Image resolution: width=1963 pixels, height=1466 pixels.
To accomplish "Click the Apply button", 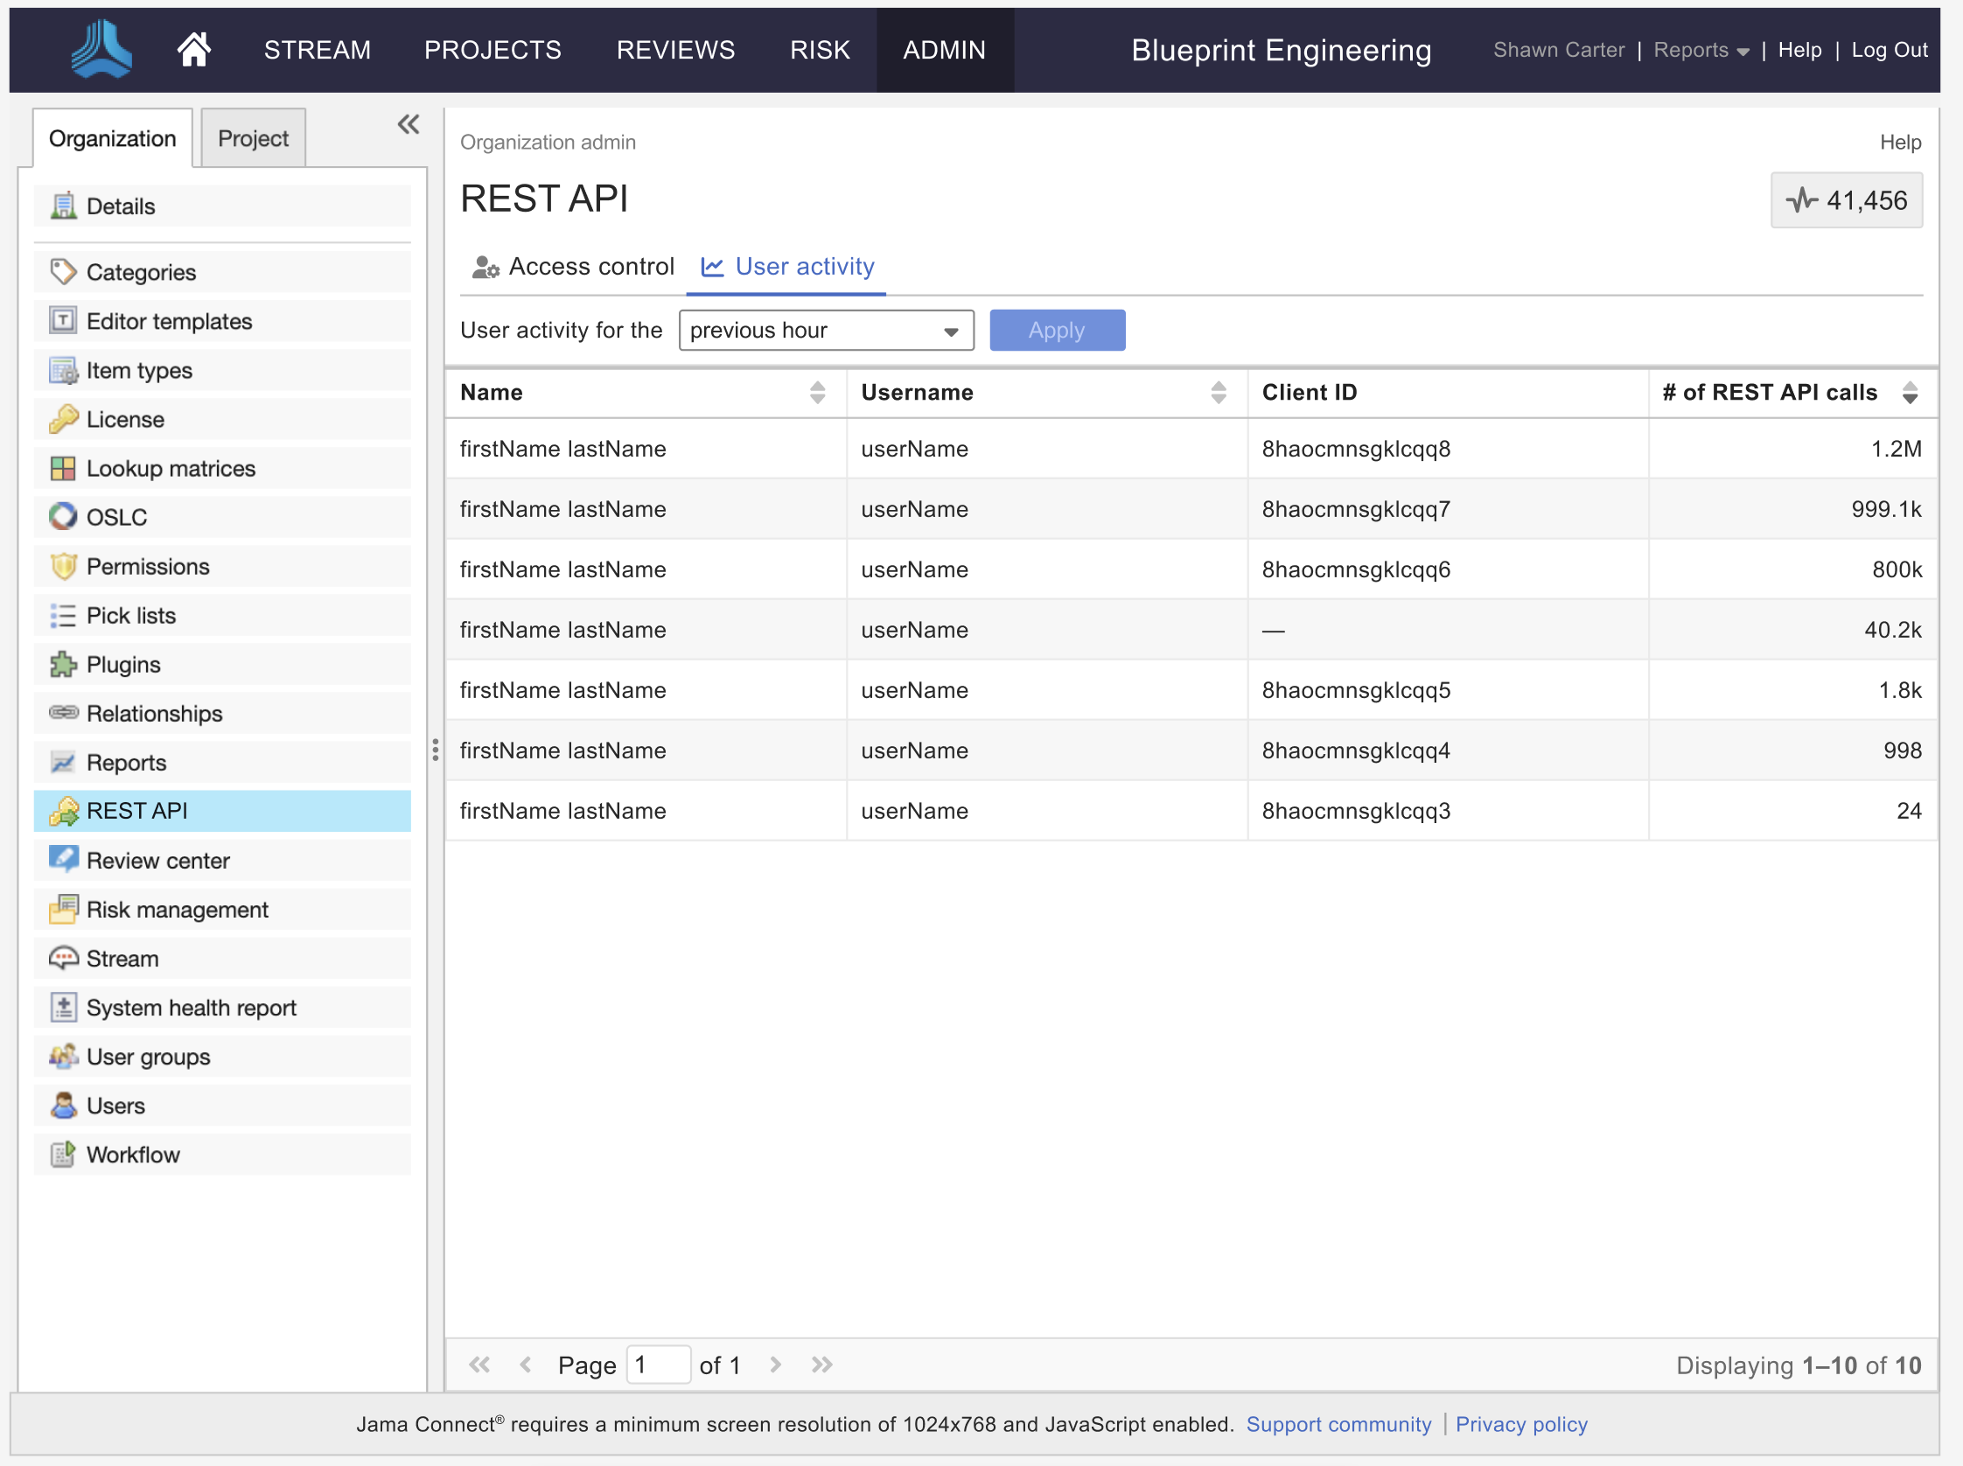I will coord(1057,329).
